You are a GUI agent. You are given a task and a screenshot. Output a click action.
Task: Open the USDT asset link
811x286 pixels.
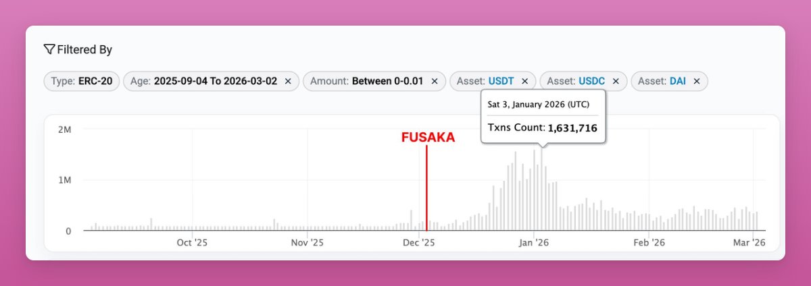[501, 81]
